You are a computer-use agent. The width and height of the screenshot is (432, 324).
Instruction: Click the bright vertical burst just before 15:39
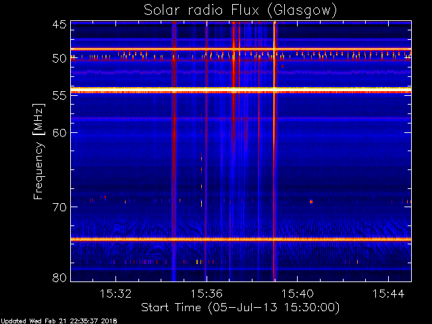point(274,151)
